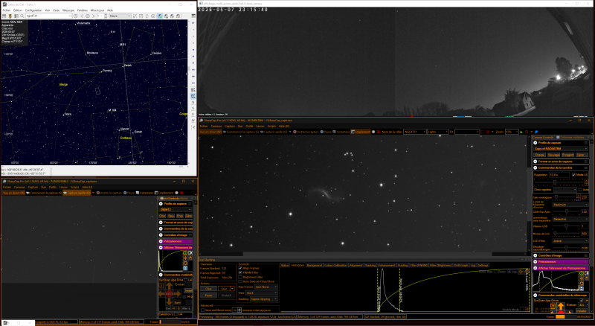Switch to Histogram tab in Live Stacking
This screenshot has width=595, height=326.
click(x=298, y=265)
